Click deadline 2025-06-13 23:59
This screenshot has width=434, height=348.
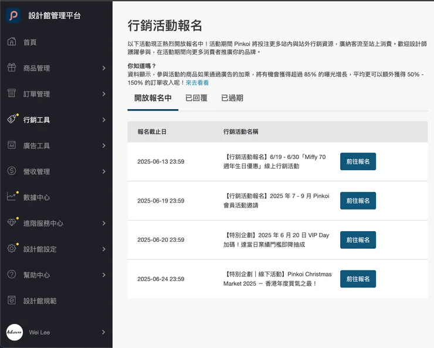[x=161, y=162]
